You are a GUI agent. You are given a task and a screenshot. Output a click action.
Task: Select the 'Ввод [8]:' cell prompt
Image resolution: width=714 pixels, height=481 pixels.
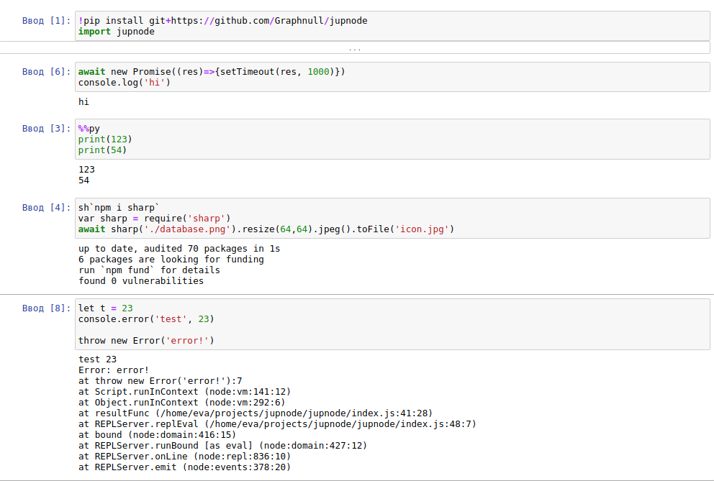pos(47,308)
